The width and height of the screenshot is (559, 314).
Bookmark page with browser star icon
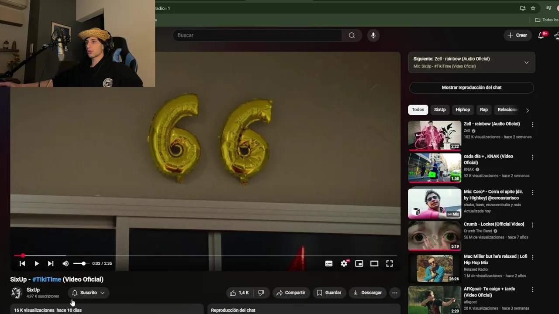click(x=533, y=8)
